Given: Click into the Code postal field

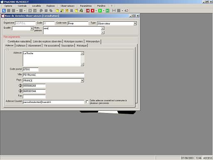Looking at the screenshot, I should 30,70.
